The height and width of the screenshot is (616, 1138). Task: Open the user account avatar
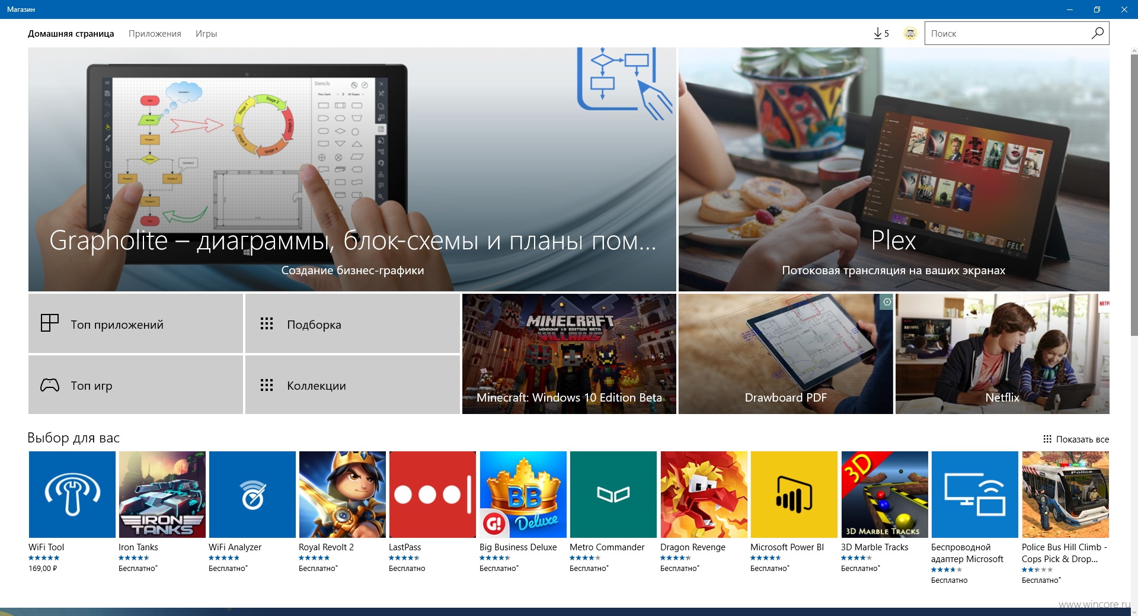910,34
